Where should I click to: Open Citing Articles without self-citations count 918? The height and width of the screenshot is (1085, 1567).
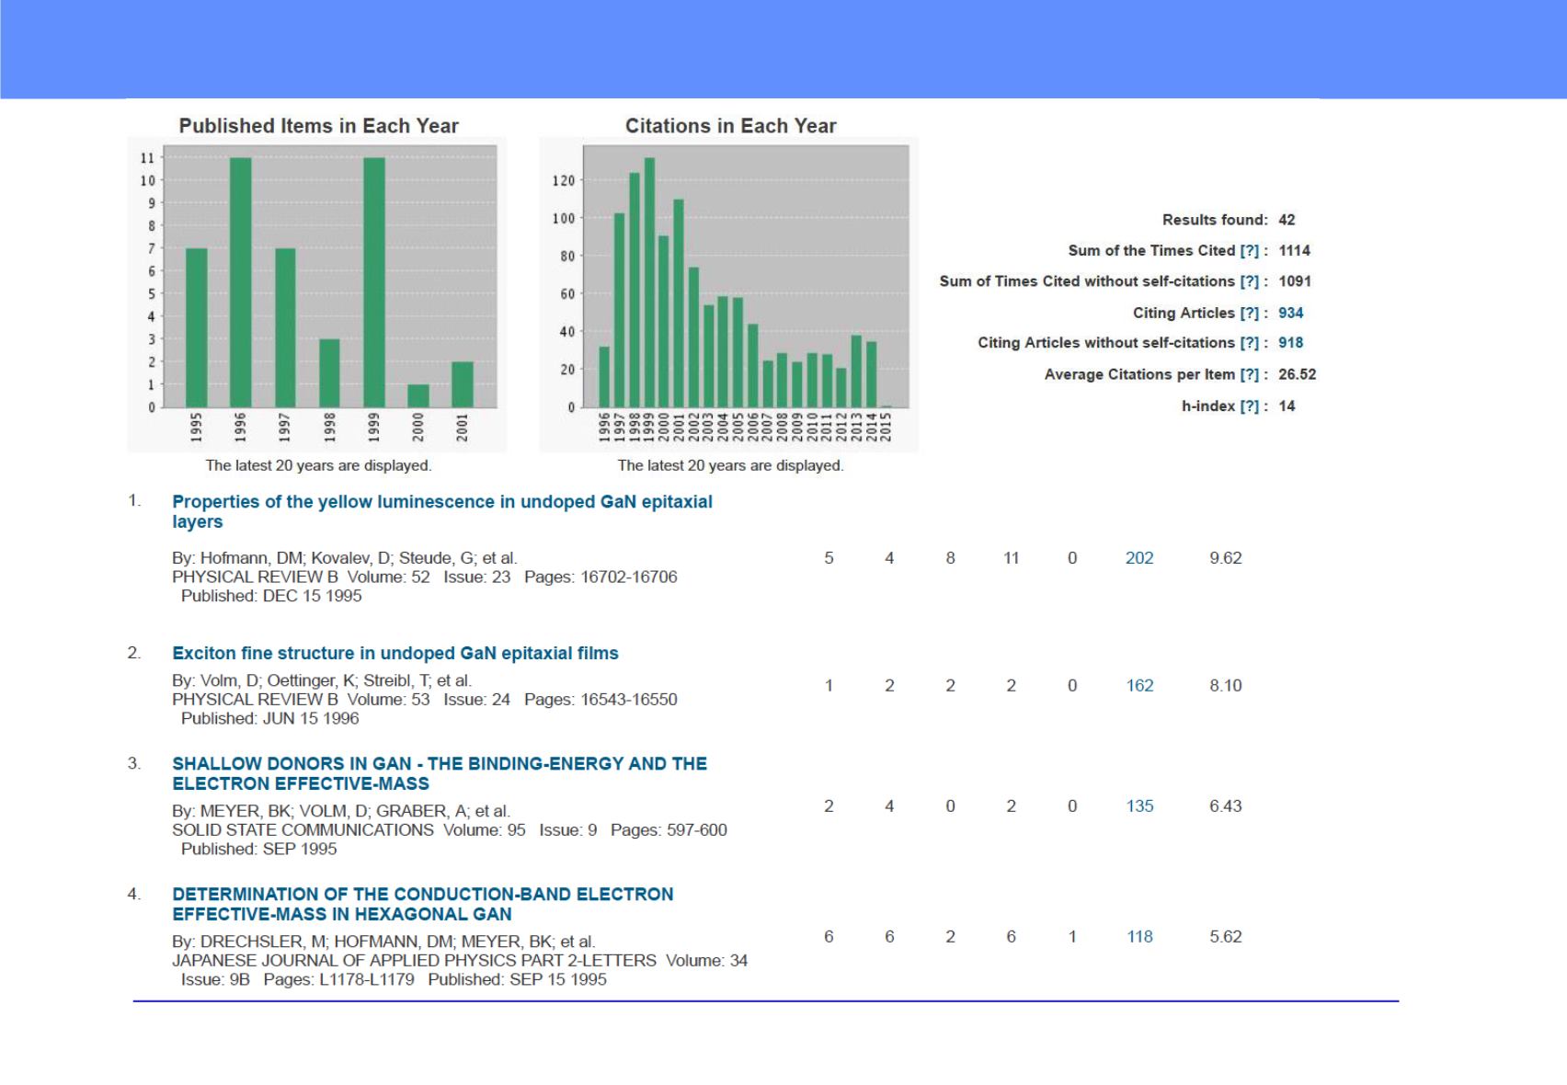1290,343
